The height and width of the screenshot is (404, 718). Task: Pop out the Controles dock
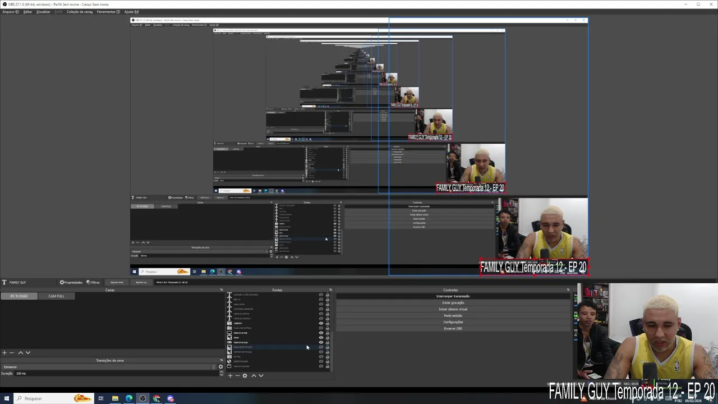click(x=568, y=290)
